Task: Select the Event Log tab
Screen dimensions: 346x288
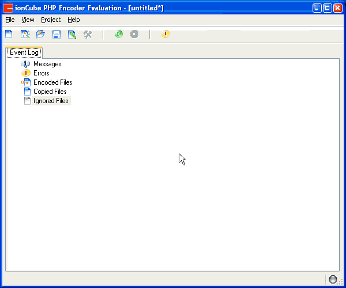Action: click(x=24, y=52)
